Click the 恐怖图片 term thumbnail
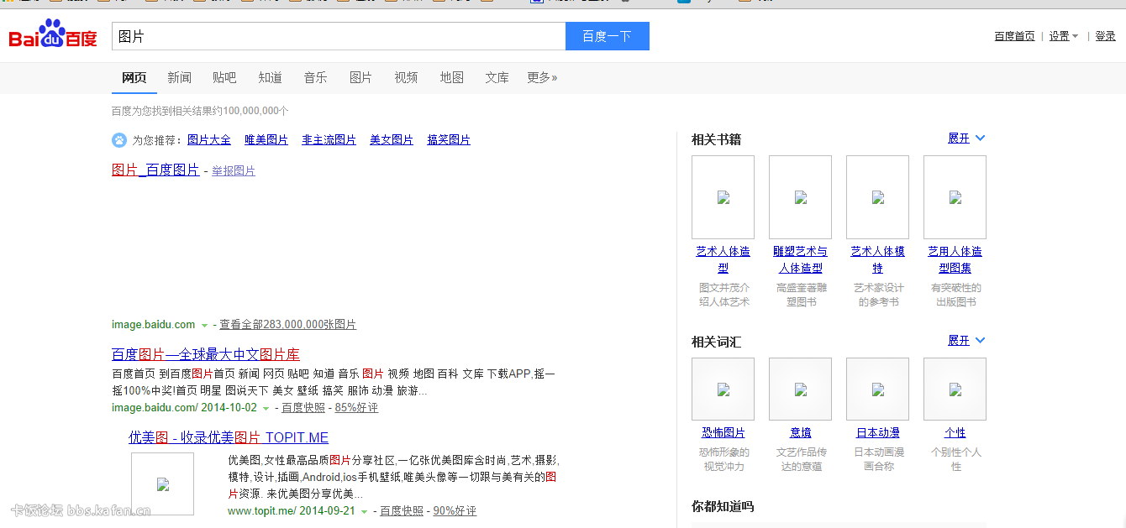This screenshot has width=1126, height=528. 723,389
